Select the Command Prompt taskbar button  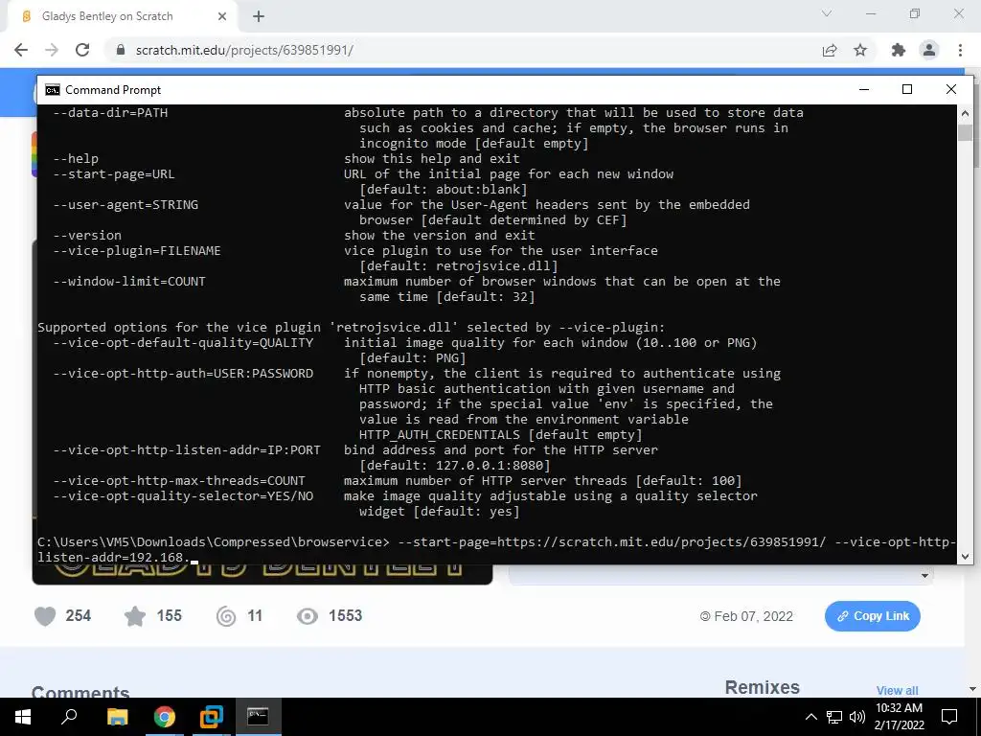pos(259,717)
